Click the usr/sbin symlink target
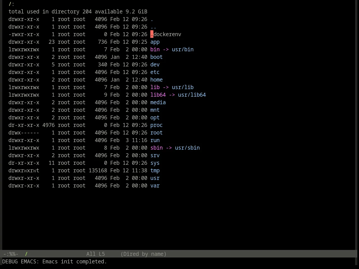This screenshot has width=359, height=269. [187, 148]
